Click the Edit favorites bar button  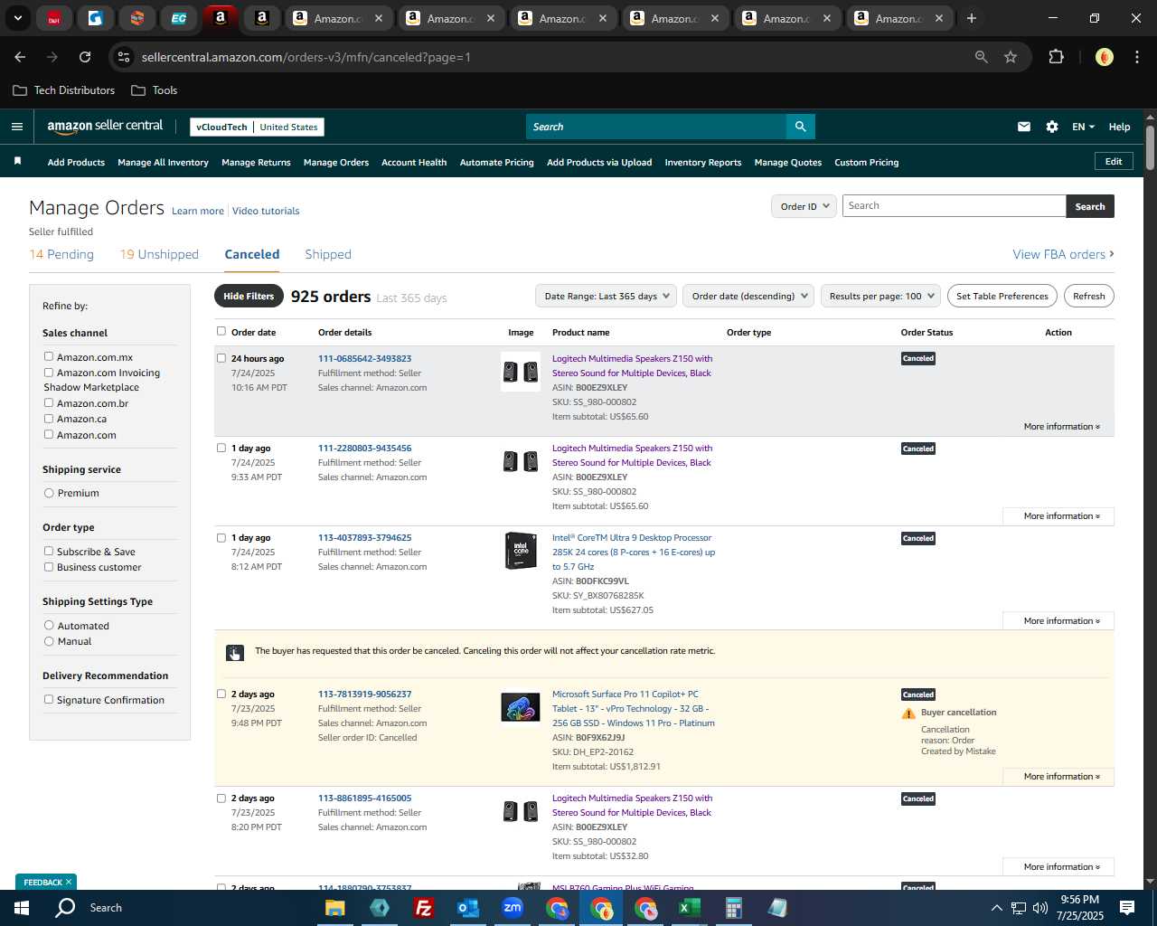(x=1114, y=161)
